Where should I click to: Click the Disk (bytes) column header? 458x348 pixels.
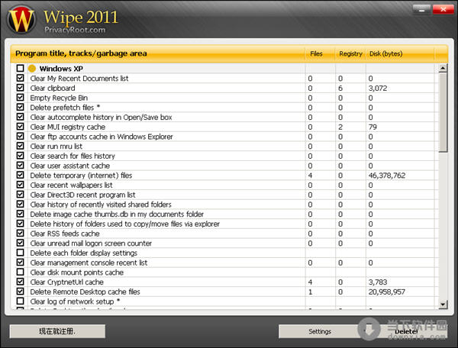pos(400,53)
